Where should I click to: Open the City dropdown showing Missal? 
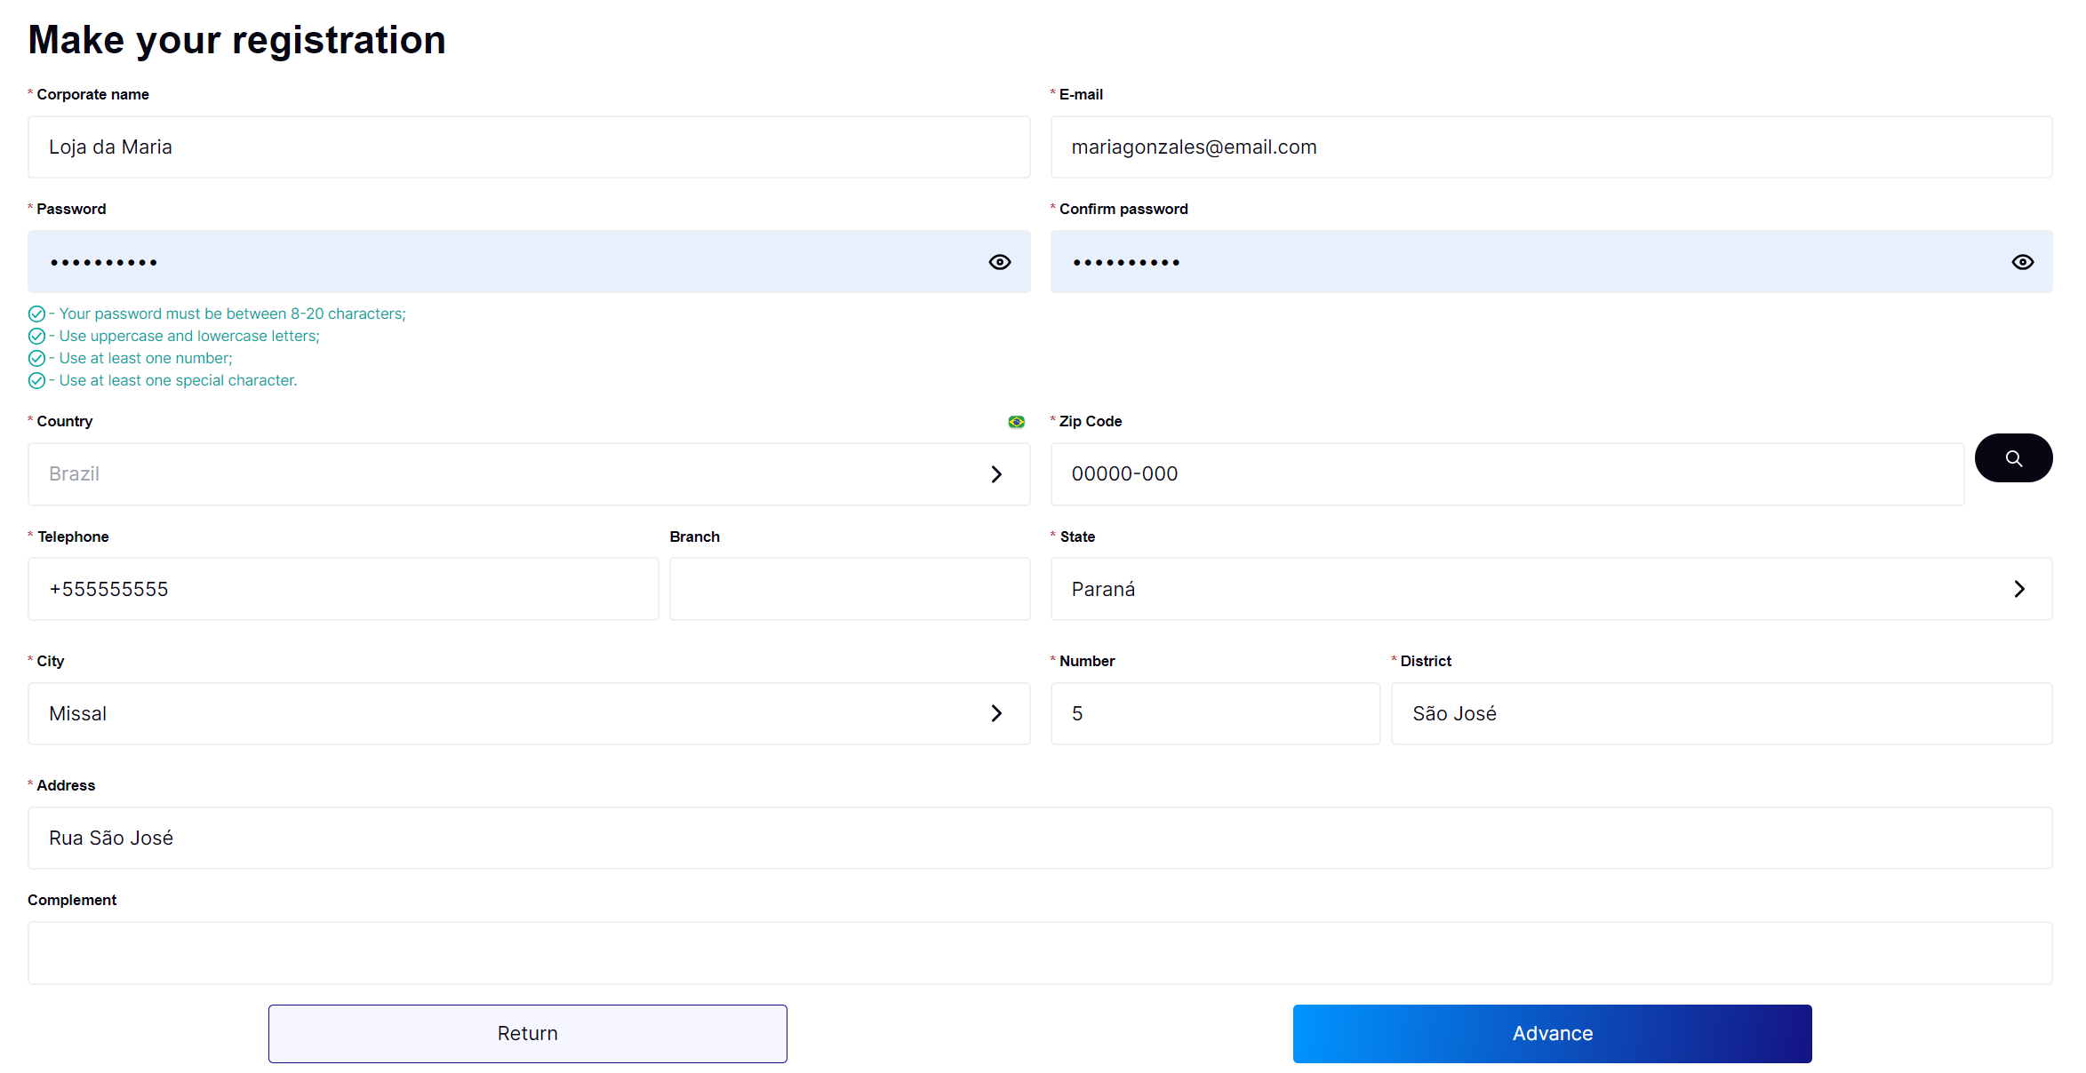point(529,713)
